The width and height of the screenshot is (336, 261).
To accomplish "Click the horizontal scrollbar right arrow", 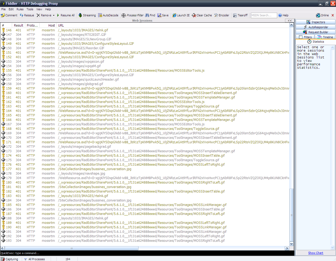I will [287, 248].
